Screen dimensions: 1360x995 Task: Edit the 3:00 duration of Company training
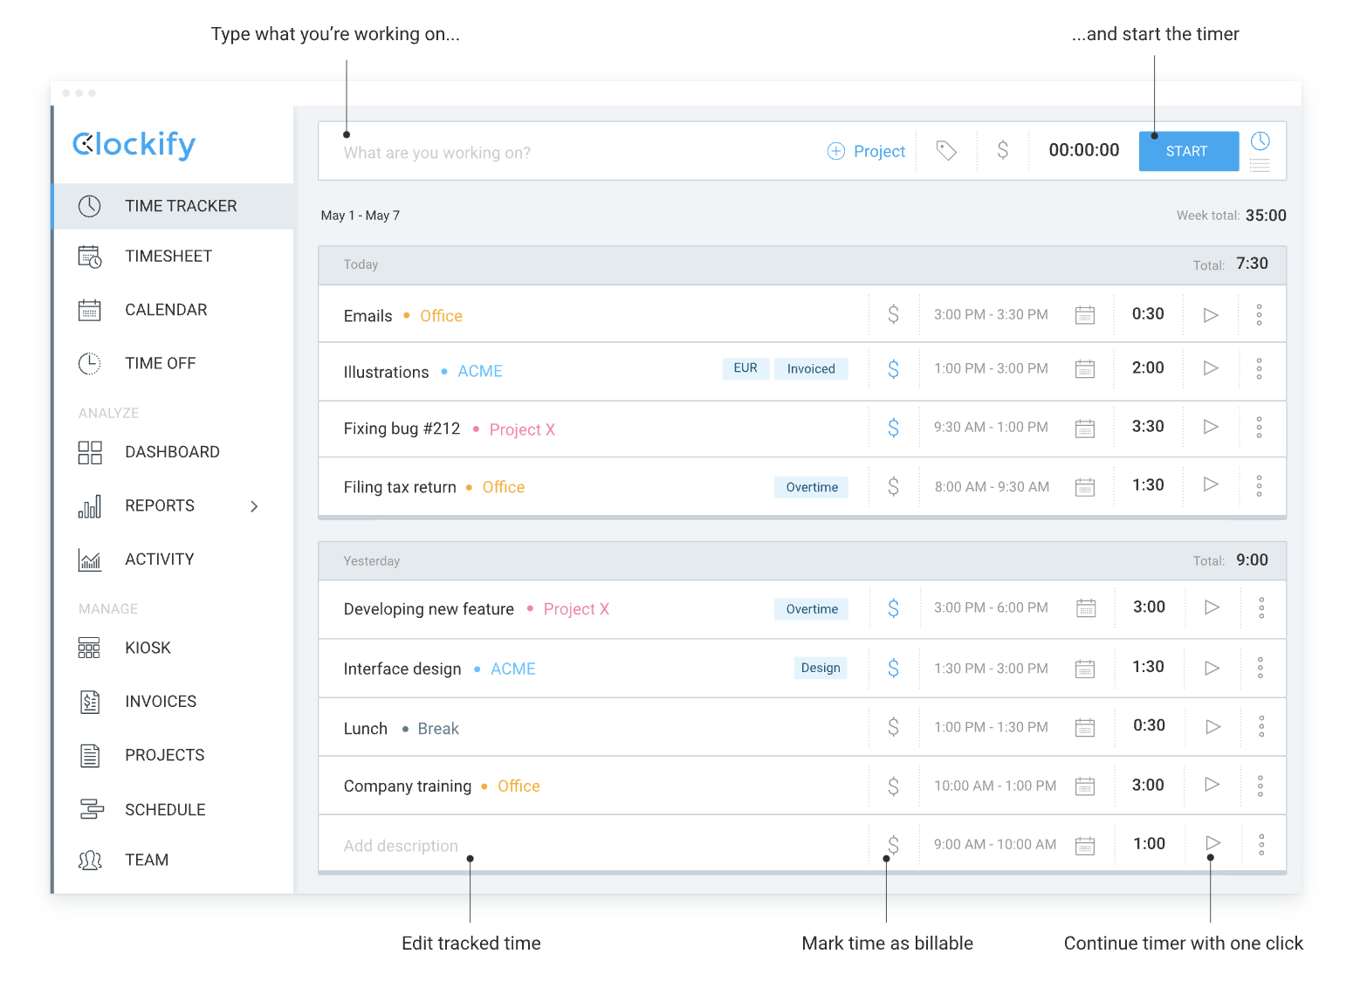1148,786
